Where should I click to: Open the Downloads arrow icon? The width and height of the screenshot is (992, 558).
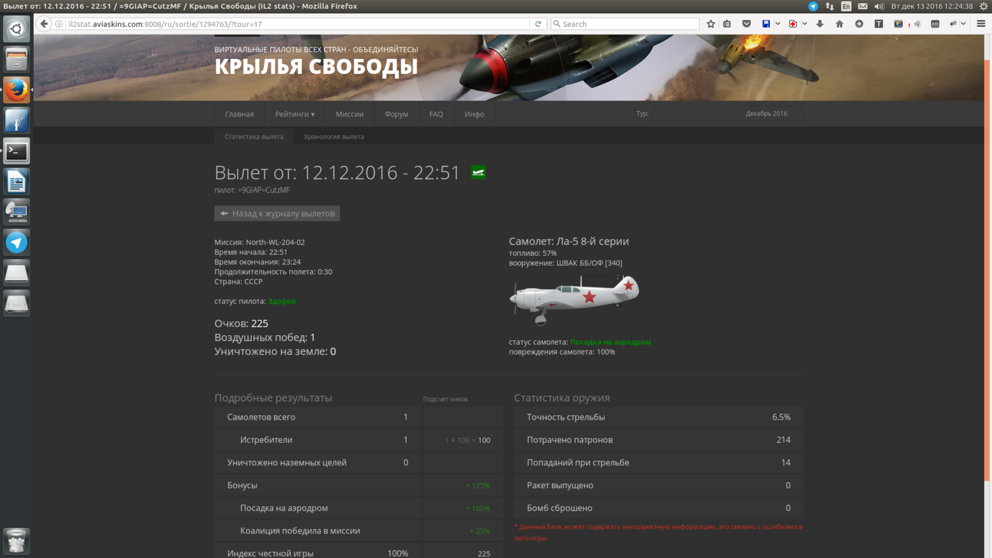(x=820, y=24)
